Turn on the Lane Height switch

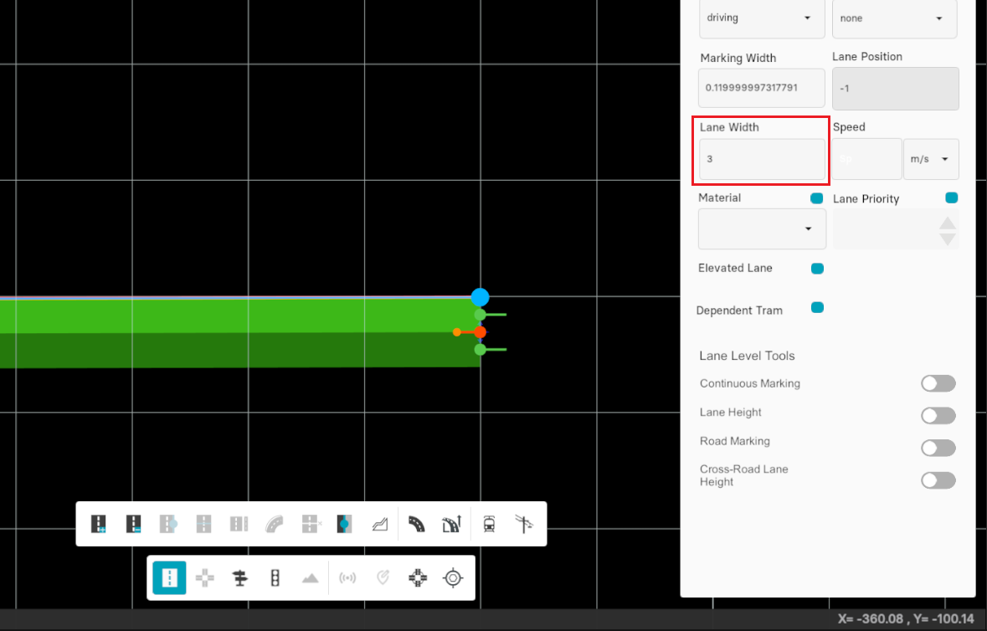938,416
